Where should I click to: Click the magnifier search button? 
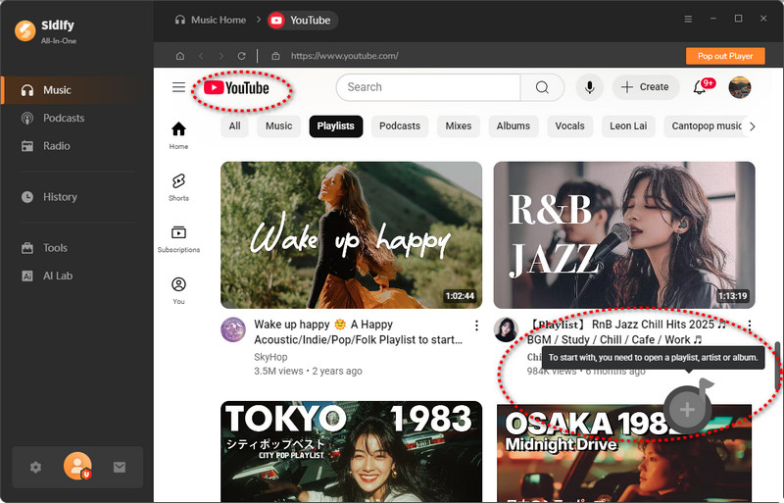[x=542, y=87]
